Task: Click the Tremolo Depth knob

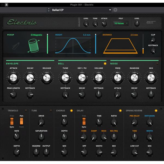Action: [x=17, y=152]
